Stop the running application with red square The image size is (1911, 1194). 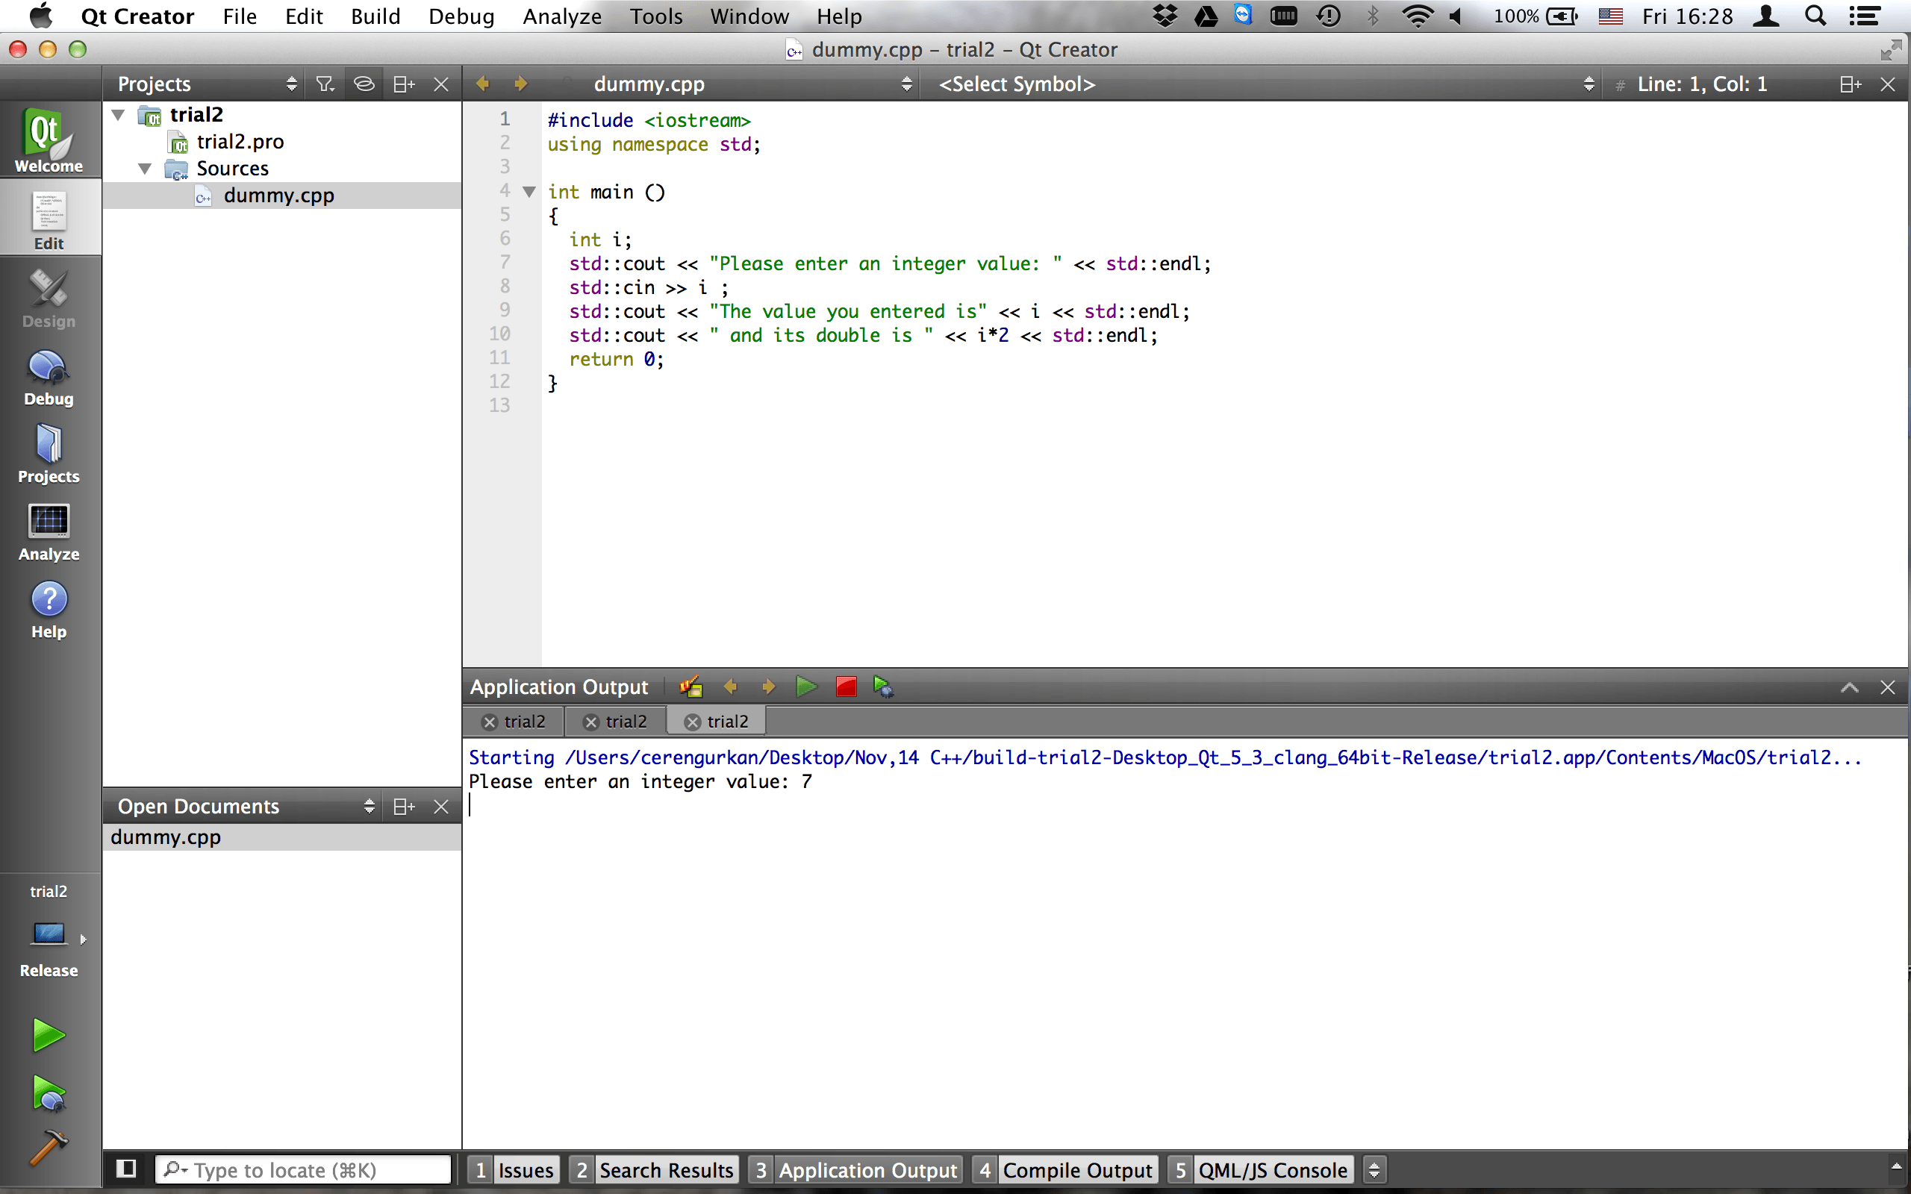[x=846, y=687]
